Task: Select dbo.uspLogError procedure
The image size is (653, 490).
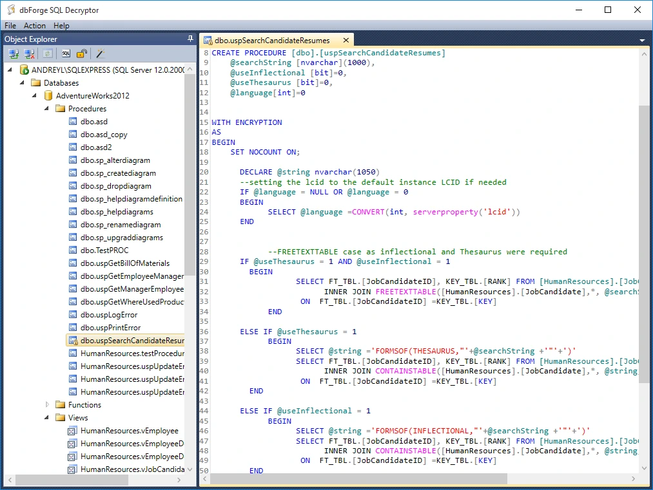Action: pos(108,315)
